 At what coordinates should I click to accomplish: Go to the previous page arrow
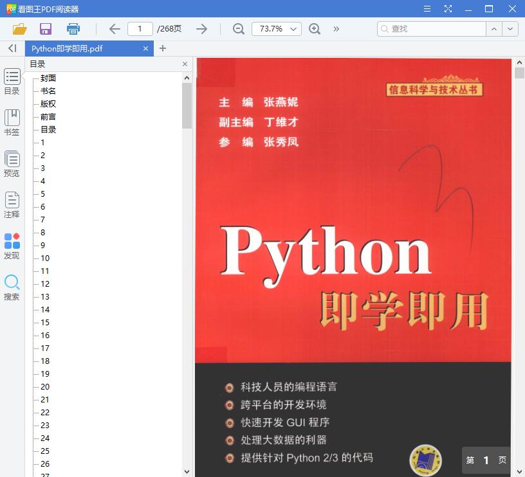pos(115,29)
